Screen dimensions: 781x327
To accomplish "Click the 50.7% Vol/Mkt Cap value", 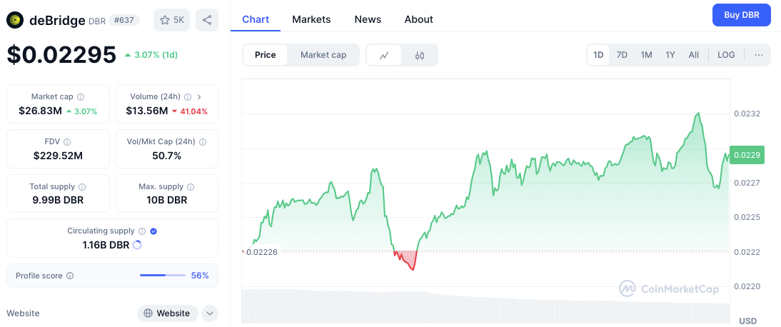I will pyautogui.click(x=166, y=156).
